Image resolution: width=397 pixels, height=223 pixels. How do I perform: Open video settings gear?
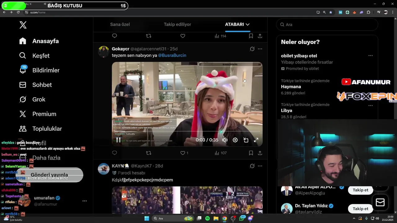coord(235,140)
